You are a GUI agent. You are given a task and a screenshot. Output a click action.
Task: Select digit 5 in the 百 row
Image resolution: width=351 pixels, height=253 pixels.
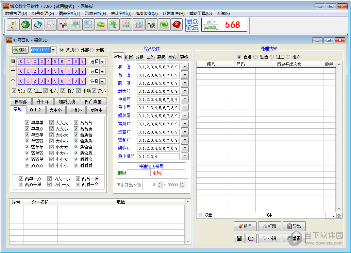pyautogui.click(x=55, y=61)
